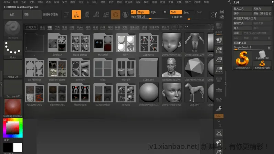Open the Standard brush thumbnail
The width and height of the screenshot is (274, 154).
pyautogui.click(x=13, y=30)
